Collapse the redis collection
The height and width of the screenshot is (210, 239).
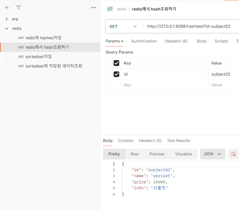point(7,29)
